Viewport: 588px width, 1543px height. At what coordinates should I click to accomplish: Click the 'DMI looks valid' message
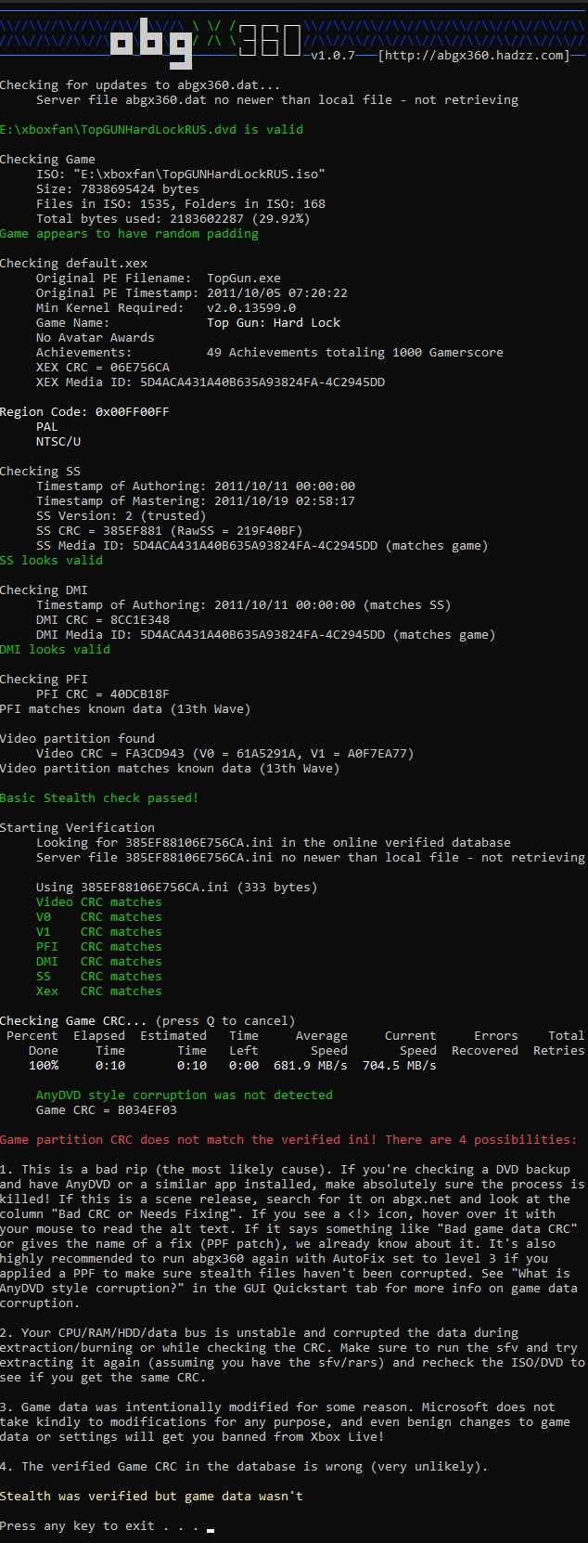tap(55, 650)
